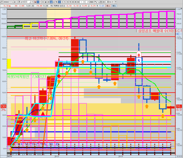Open the minute interval dropdown showing 1
Screen dimensions: 183x158
point(84,2)
